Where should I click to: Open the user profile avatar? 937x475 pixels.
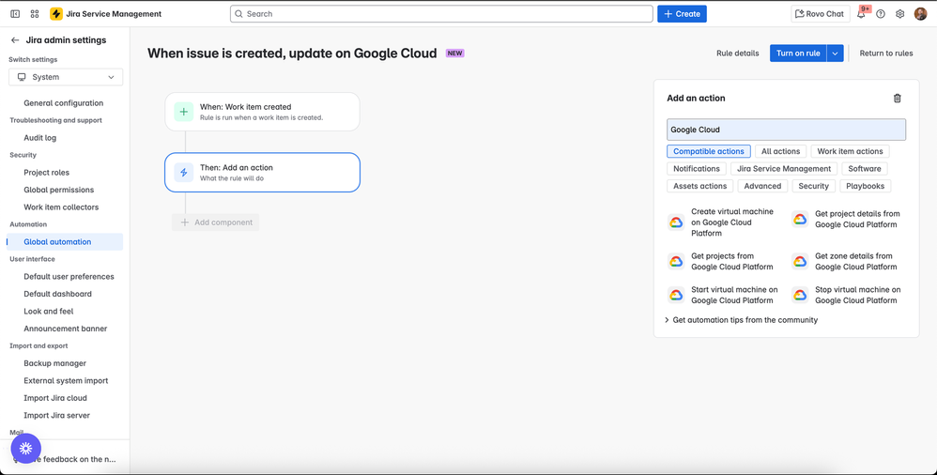(921, 14)
